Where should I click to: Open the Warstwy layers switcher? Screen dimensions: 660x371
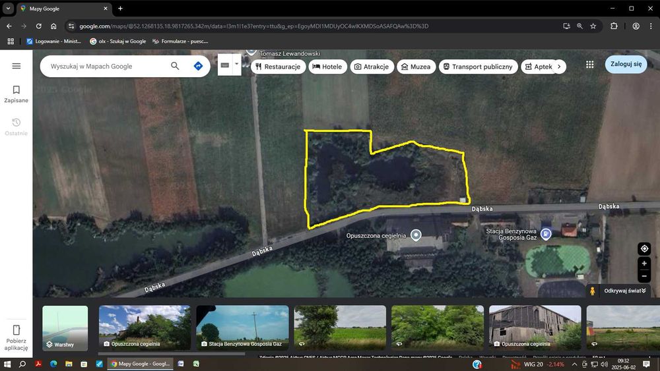[65, 328]
